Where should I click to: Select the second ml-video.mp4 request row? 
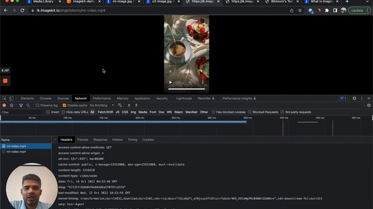26,152
